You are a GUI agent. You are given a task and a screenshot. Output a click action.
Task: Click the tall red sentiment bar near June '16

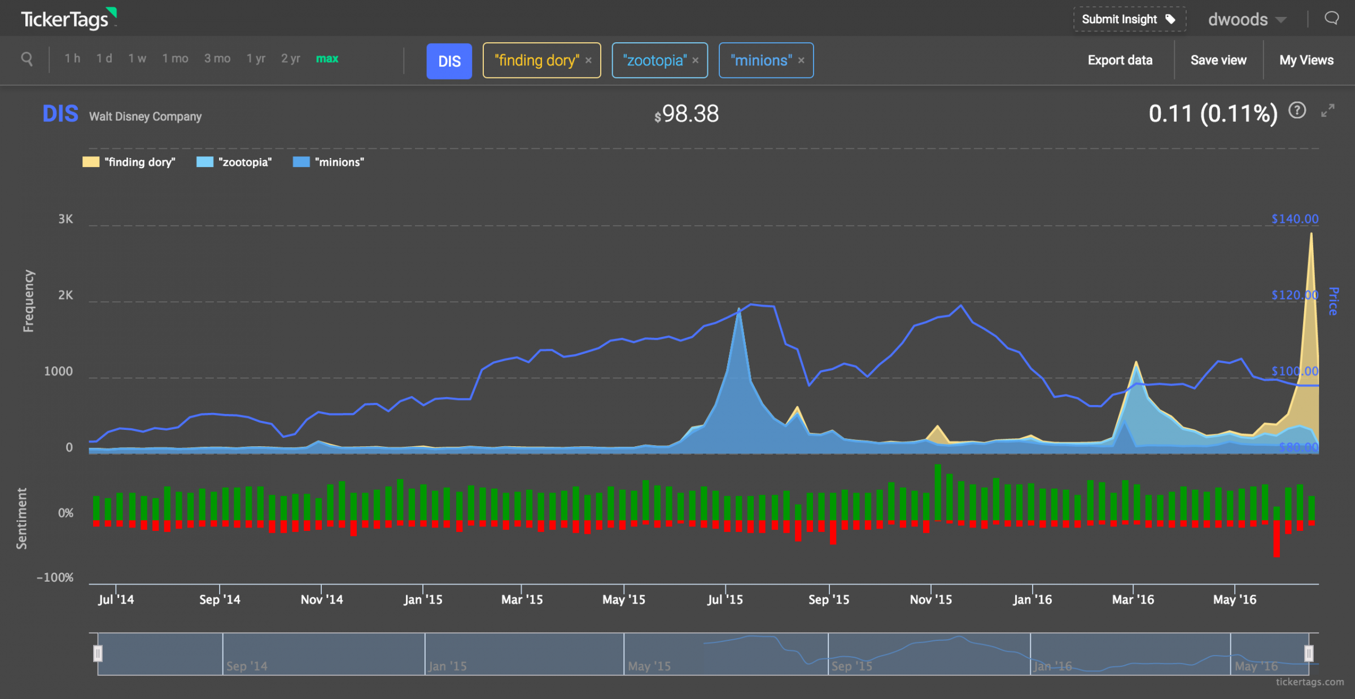1277,539
